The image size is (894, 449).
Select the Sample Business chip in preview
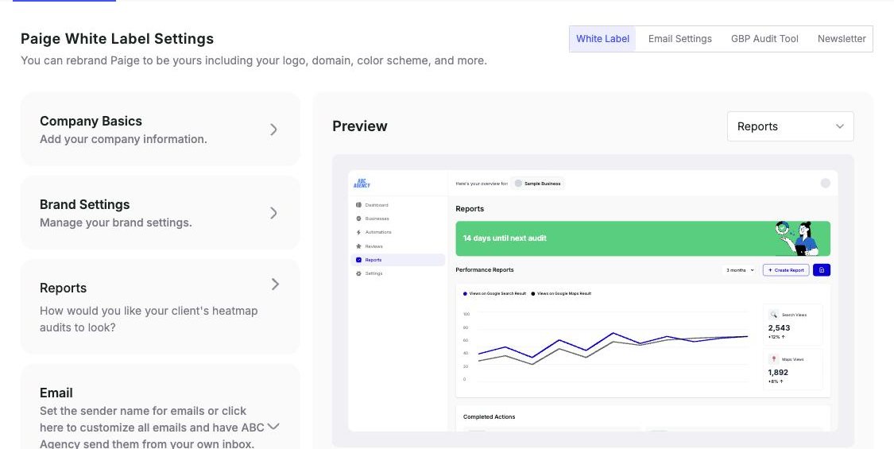(538, 183)
